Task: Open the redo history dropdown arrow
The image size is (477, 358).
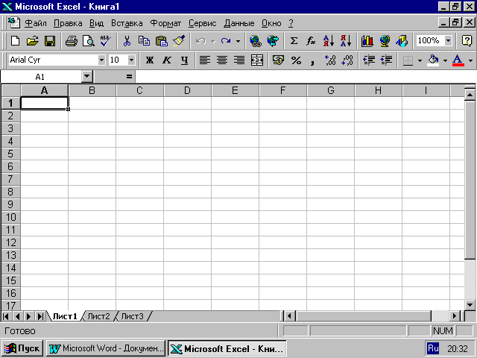Action: 238,41
